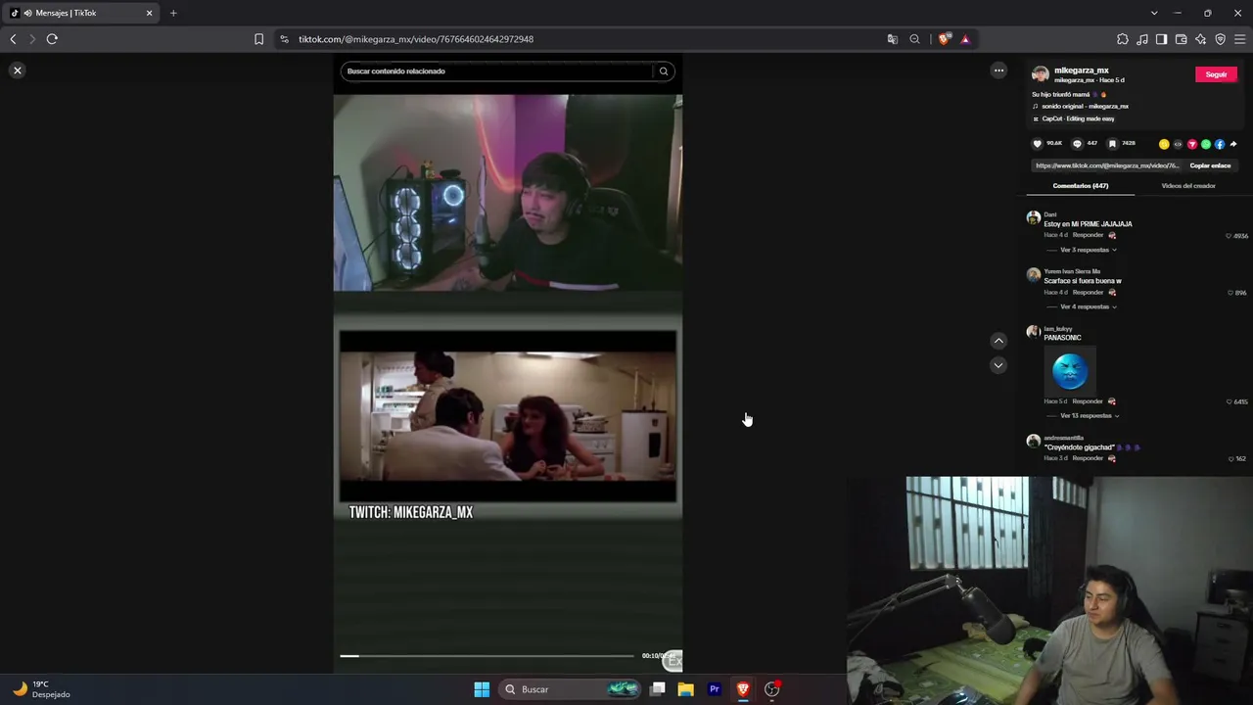1253x705 pixels.
Task: Click the yellow smiley share icon
Action: pos(1164,144)
